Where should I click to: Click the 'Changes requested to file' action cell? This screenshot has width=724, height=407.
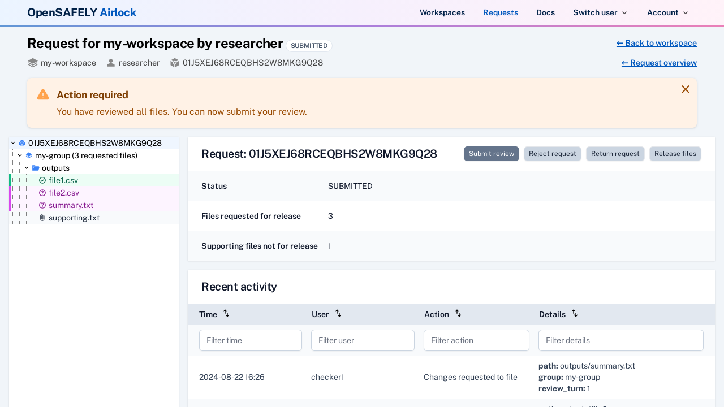click(471, 377)
